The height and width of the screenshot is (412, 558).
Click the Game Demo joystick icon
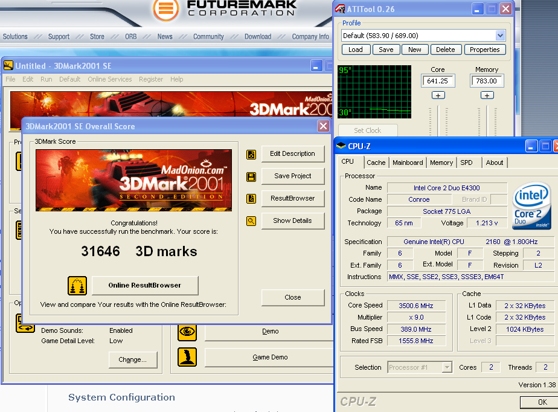click(187, 357)
